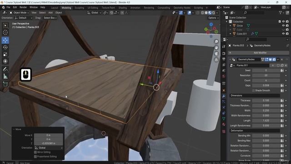Open Global transform orientation dropdown
The height and width of the screenshot is (164, 291).
point(94,13)
